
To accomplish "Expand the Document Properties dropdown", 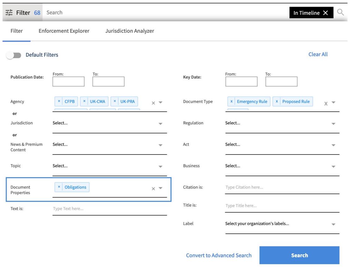I will 160,188.
